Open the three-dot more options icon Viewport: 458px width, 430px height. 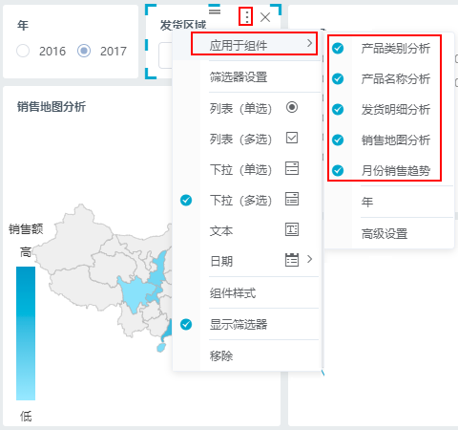click(246, 16)
